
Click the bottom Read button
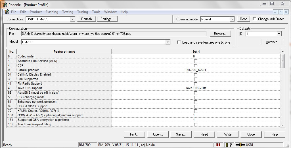point(204,134)
